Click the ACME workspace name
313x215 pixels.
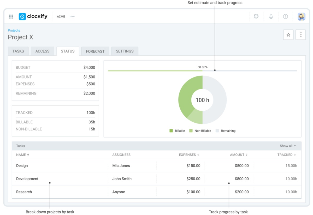pyautogui.click(x=61, y=16)
